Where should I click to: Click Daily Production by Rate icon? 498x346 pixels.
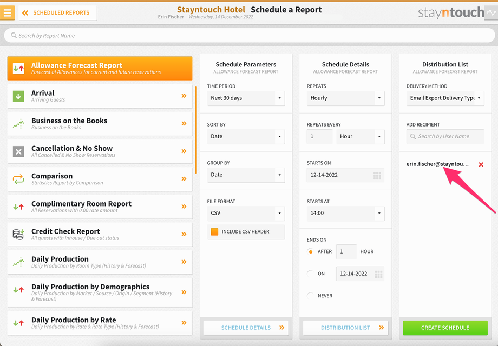tap(18, 323)
